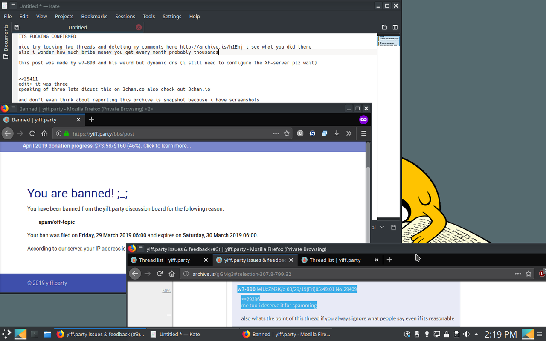Open the Help menu in Kate

point(195,16)
